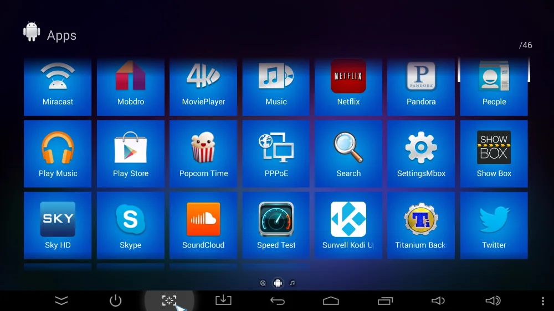Open SoundCloud
Screen dimensions: 554x311
point(203,225)
